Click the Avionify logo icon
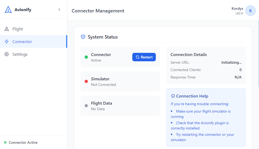259x149 pixels. pyautogui.click(x=8, y=10)
